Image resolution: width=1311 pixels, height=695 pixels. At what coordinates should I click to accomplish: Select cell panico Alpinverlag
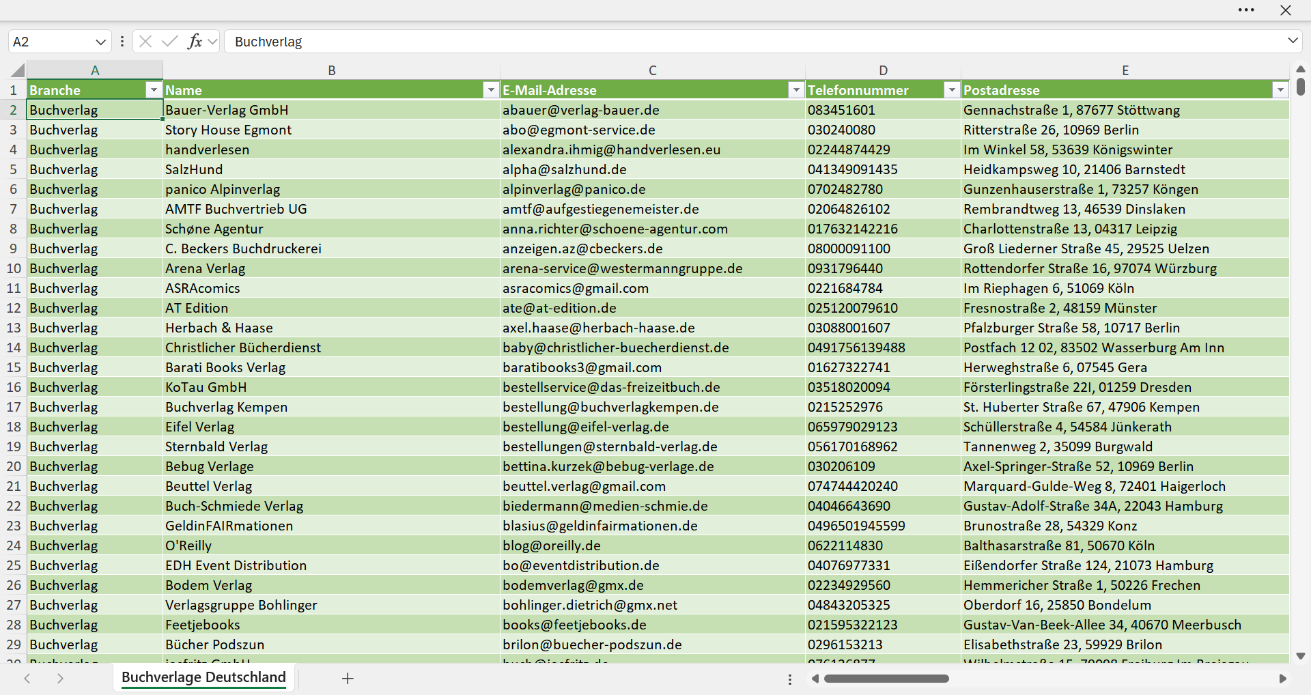pos(331,189)
